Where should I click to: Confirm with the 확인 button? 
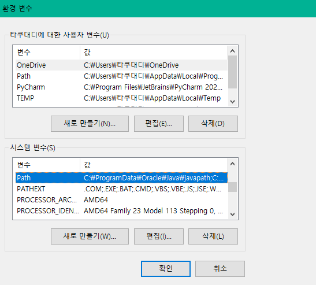(x=166, y=269)
